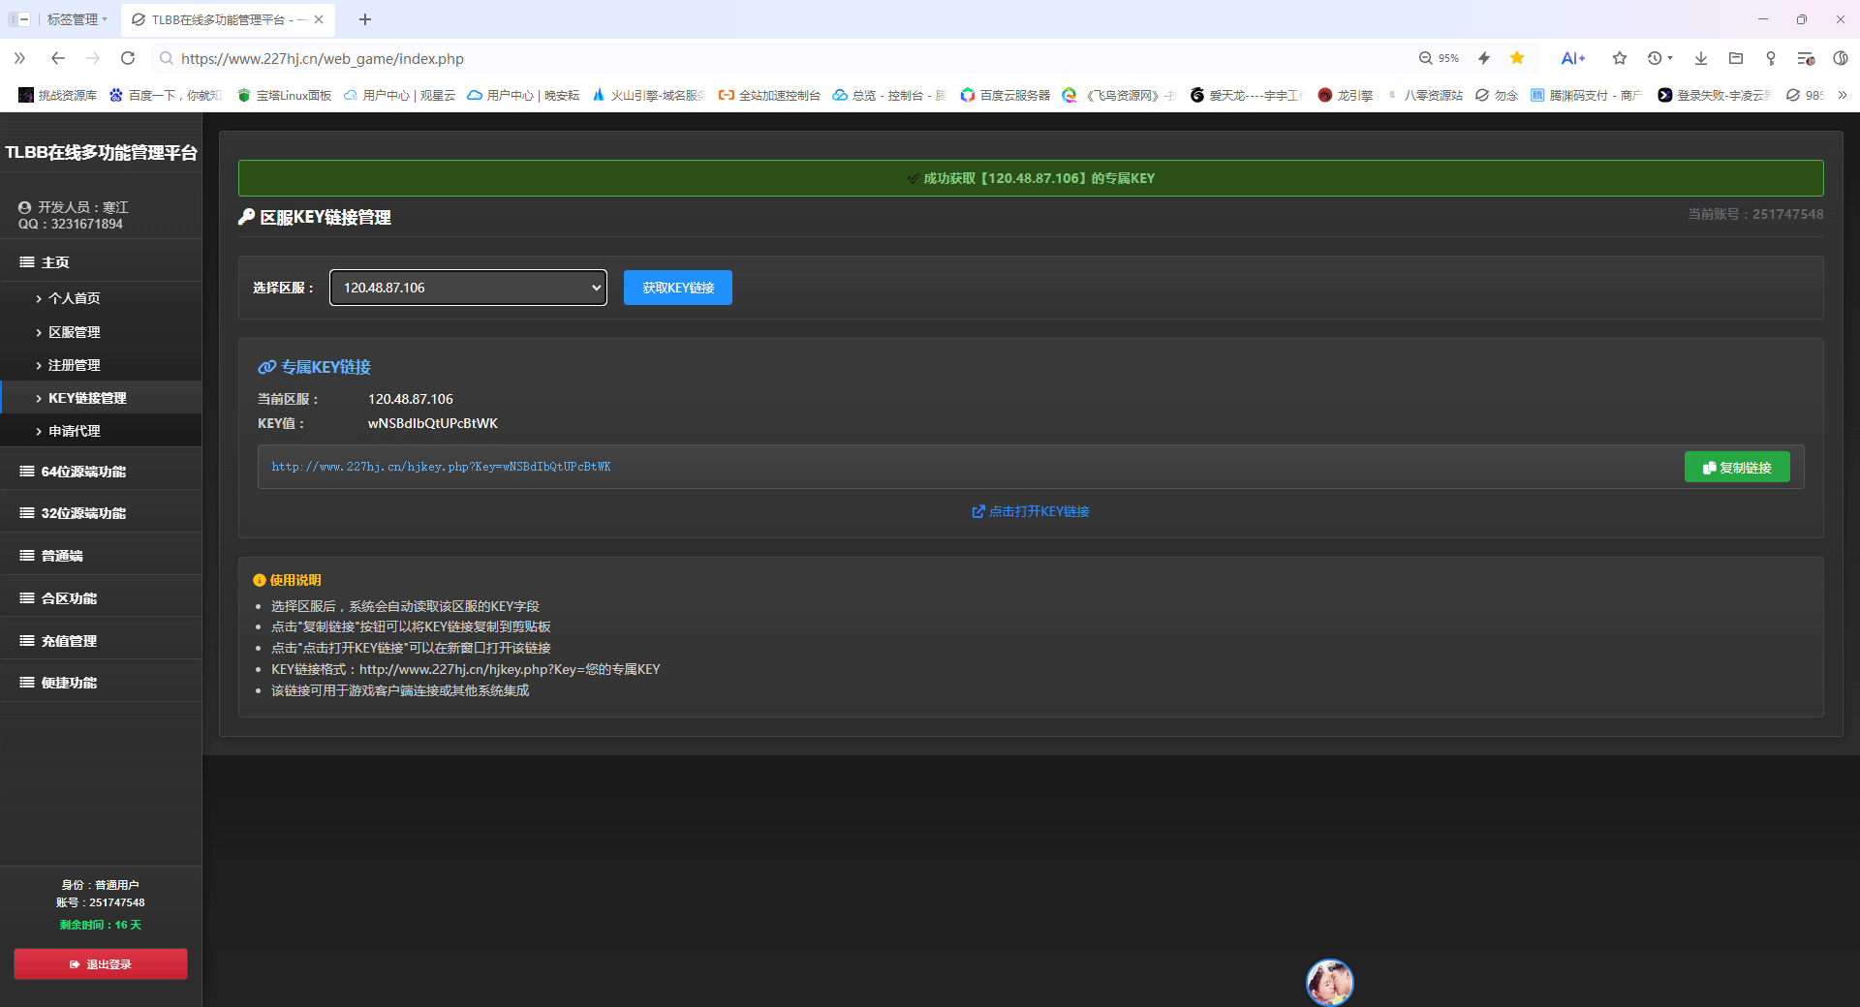Open browser downloads icon
The height and width of the screenshot is (1007, 1860).
tap(1700, 58)
